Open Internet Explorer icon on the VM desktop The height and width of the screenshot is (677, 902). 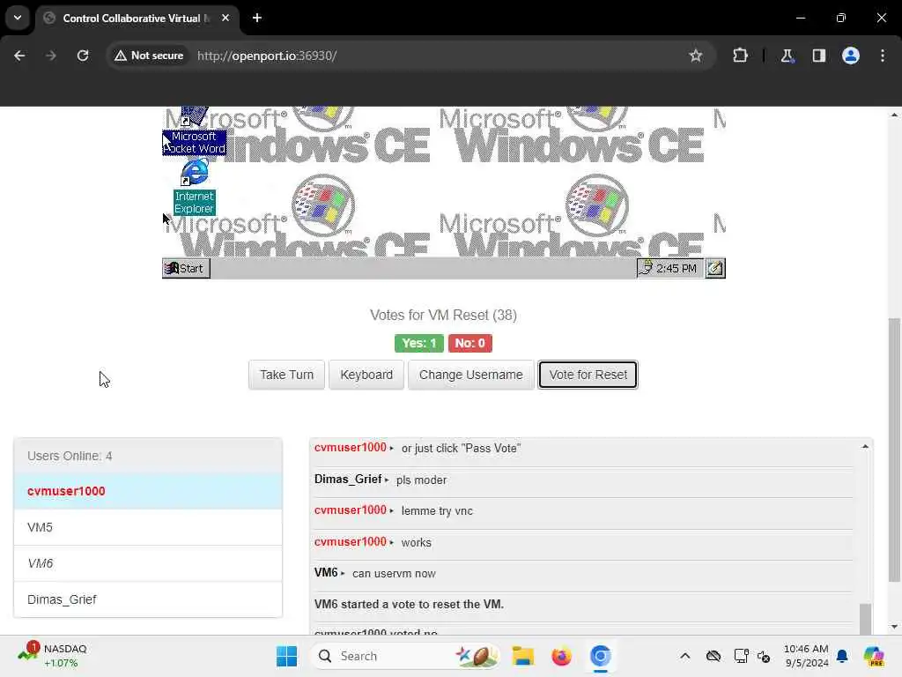click(195, 187)
